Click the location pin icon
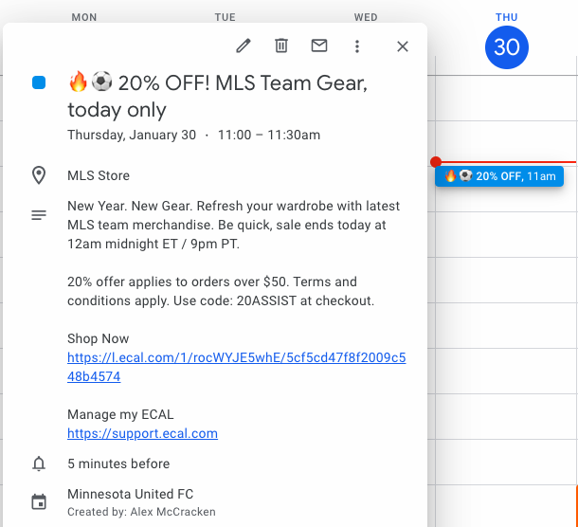The width and height of the screenshot is (578, 527). click(39, 175)
